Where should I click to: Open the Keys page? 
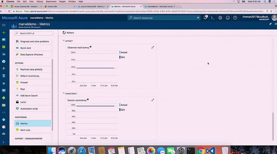[33, 89]
